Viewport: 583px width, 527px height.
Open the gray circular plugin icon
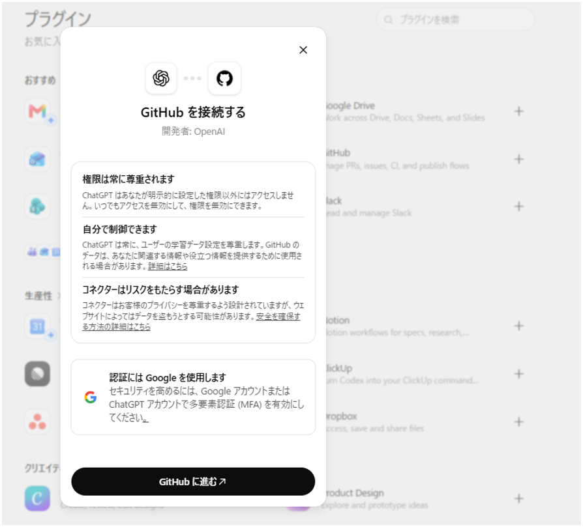[x=38, y=374]
